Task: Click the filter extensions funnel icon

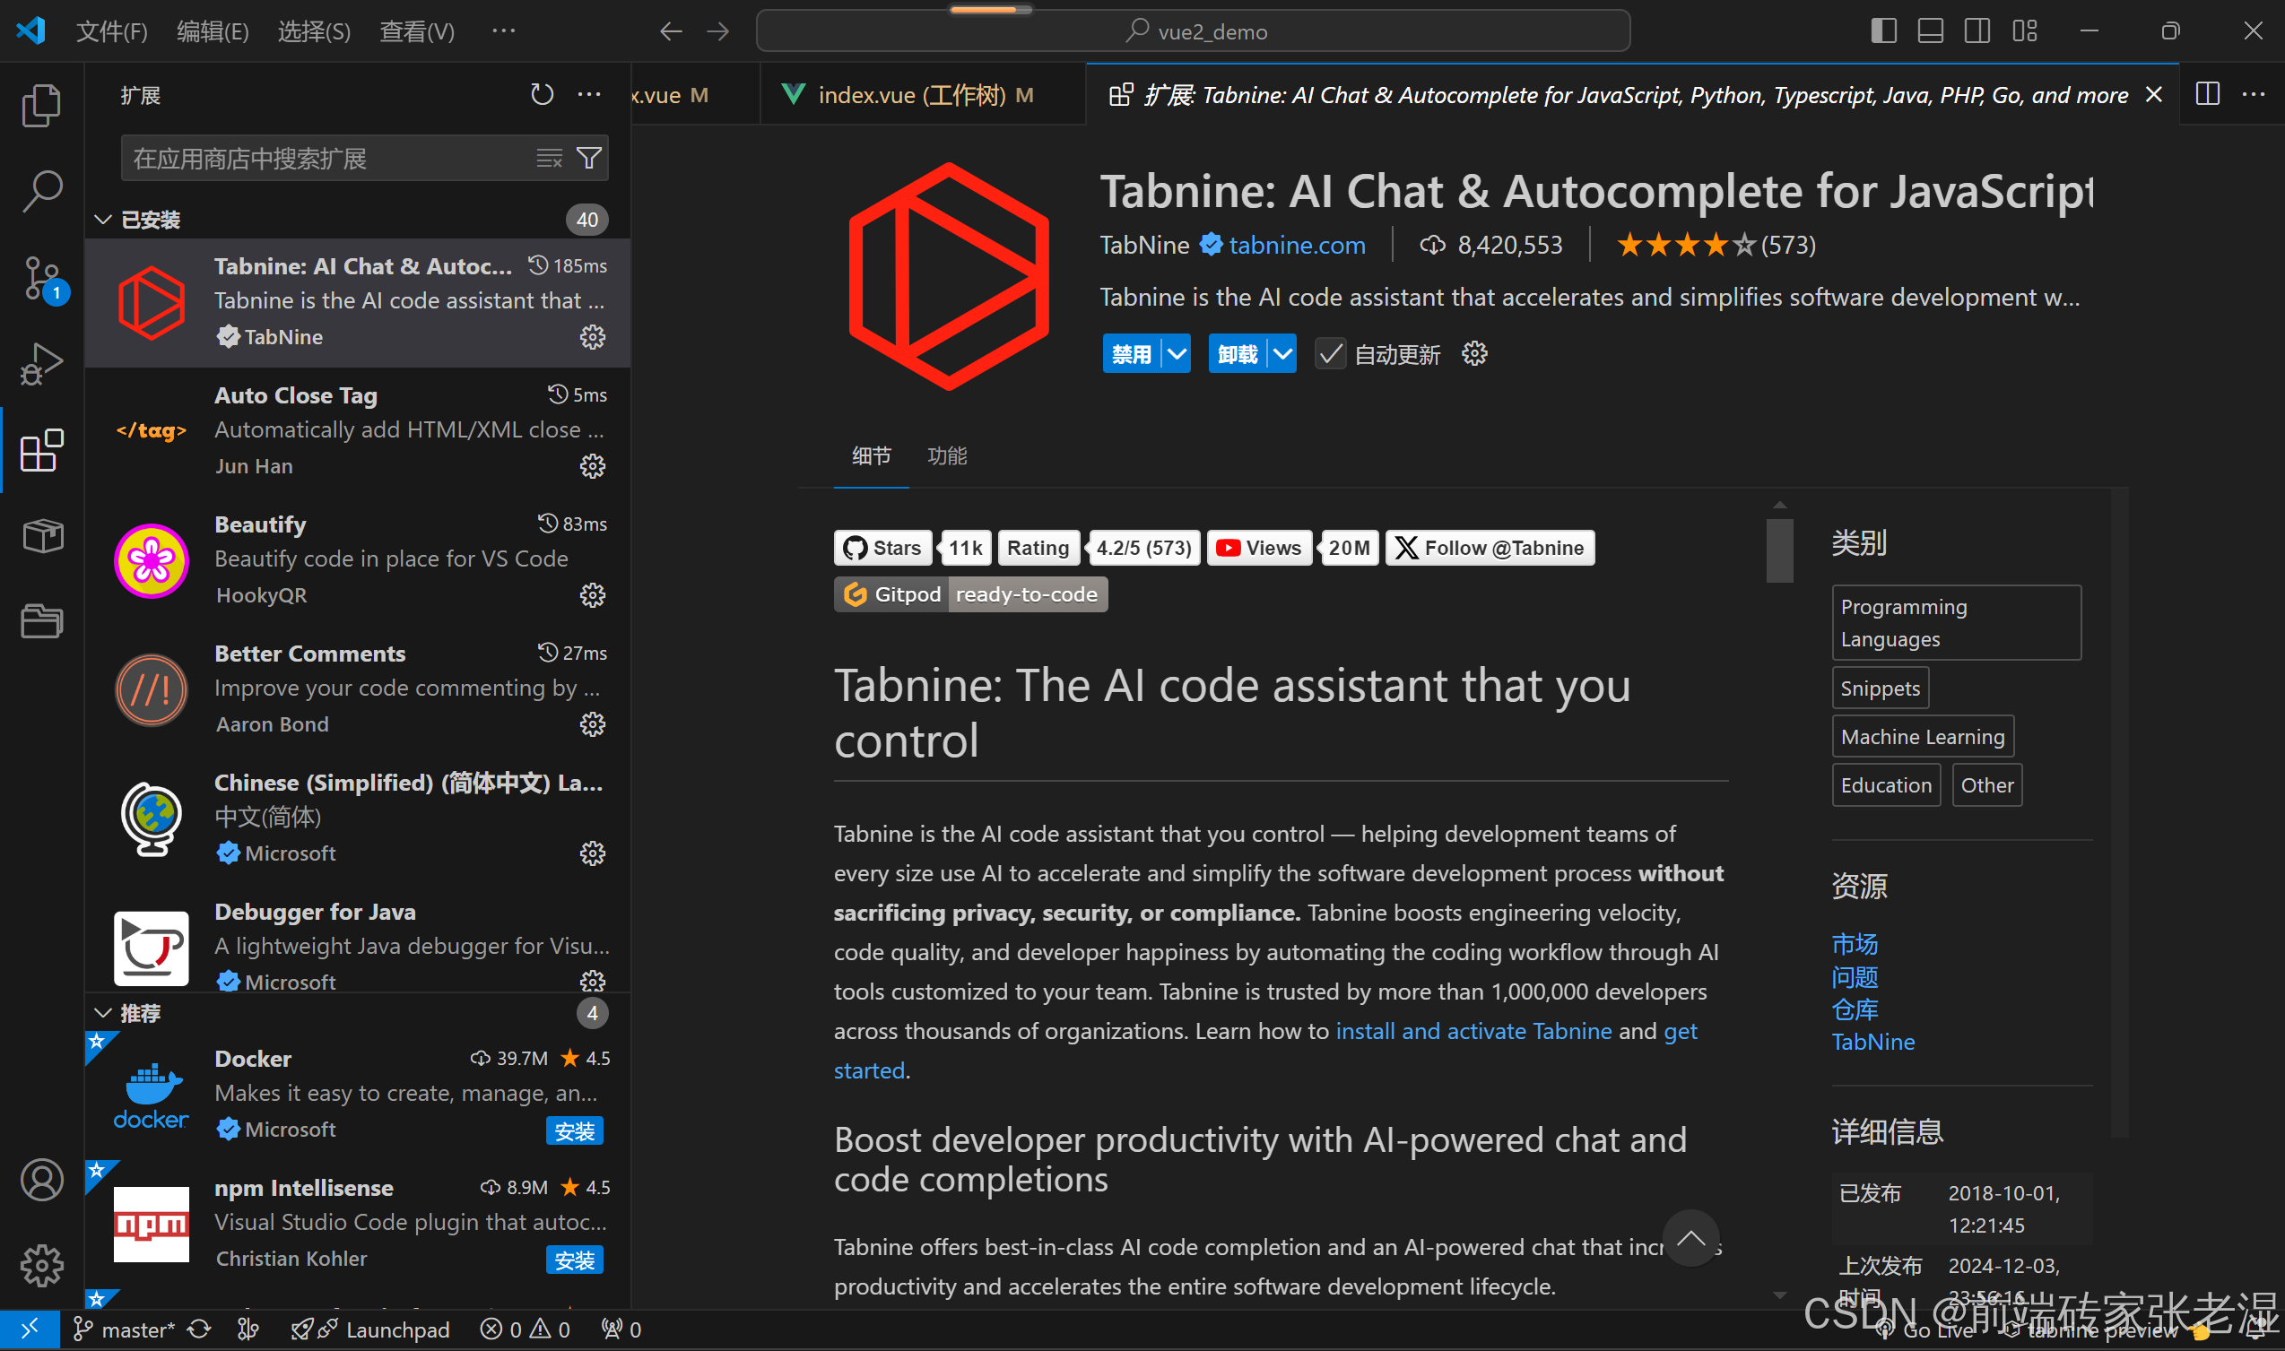Action: click(x=589, y=159)
